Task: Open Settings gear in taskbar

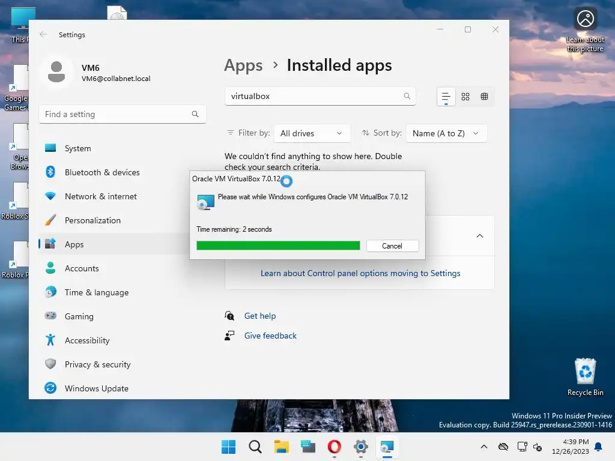Action: [360, 447]
